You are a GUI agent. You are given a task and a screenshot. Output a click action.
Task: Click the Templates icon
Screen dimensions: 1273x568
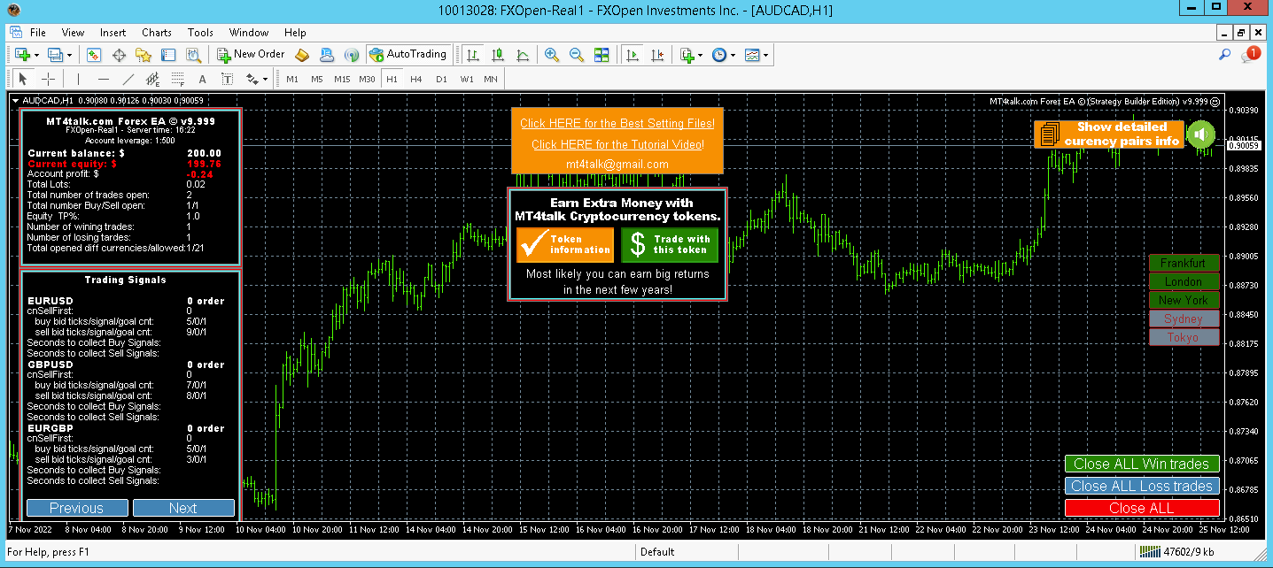click(752, 55)
